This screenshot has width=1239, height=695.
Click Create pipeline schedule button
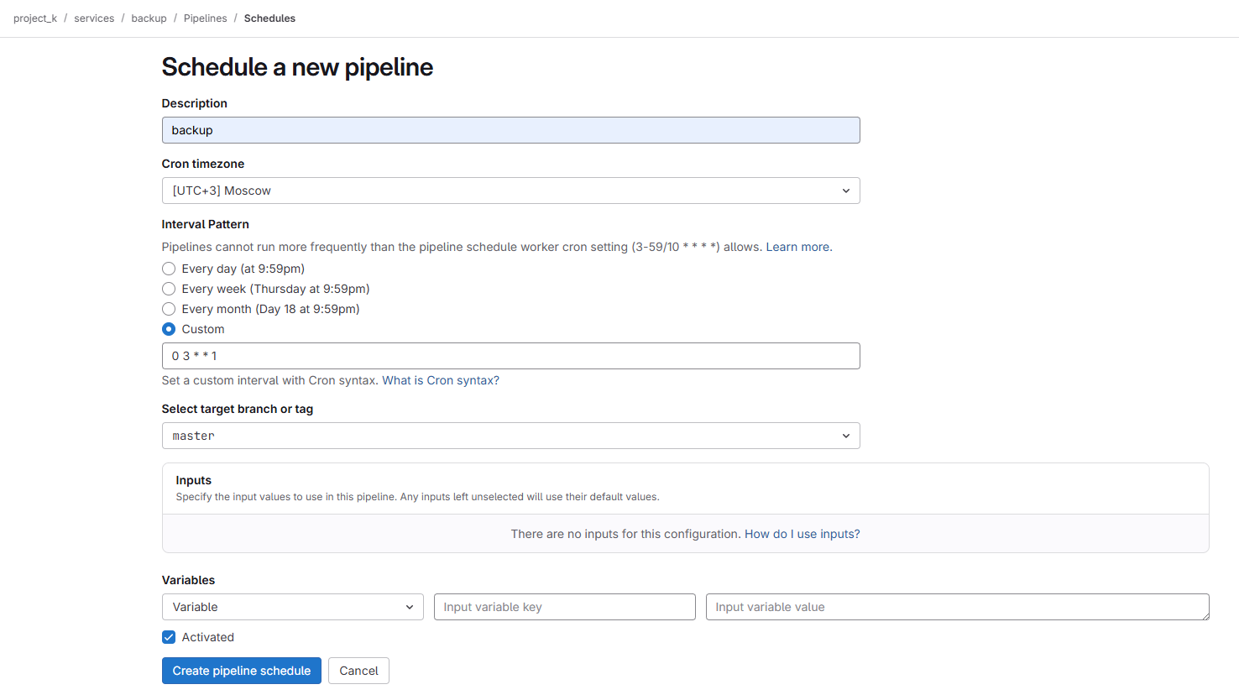[241, 671]
